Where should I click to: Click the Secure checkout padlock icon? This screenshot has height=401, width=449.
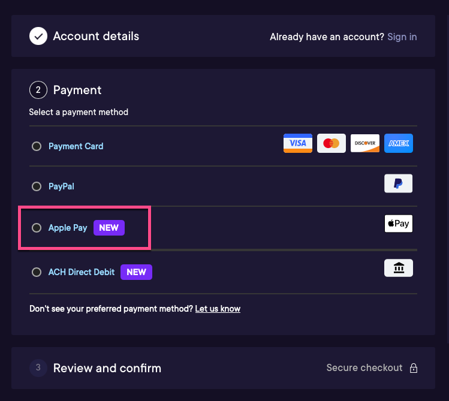(x=413, y=368)
